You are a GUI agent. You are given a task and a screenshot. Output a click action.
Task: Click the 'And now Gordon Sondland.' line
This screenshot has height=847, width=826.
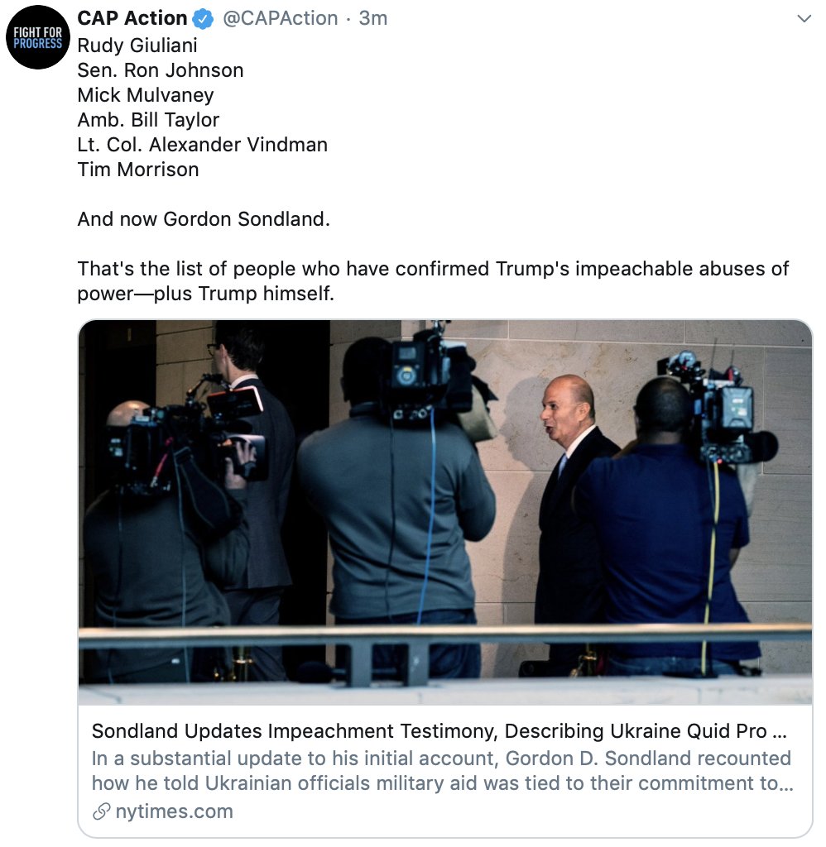pos(204,219)
